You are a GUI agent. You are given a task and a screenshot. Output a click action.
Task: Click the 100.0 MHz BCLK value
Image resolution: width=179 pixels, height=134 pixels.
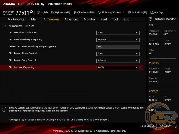tap(154, 44)
